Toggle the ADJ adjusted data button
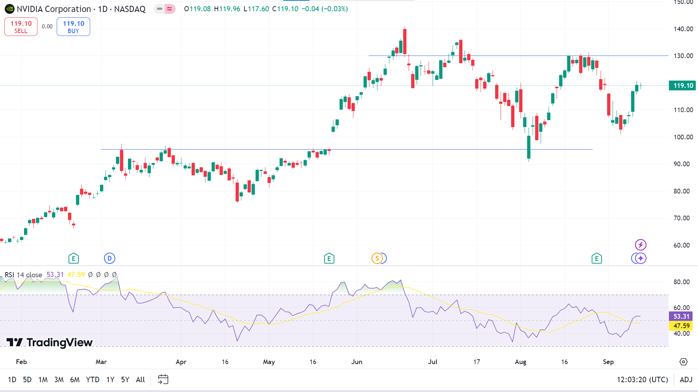This screenshot has height=392, width=698. coord(686,380)
